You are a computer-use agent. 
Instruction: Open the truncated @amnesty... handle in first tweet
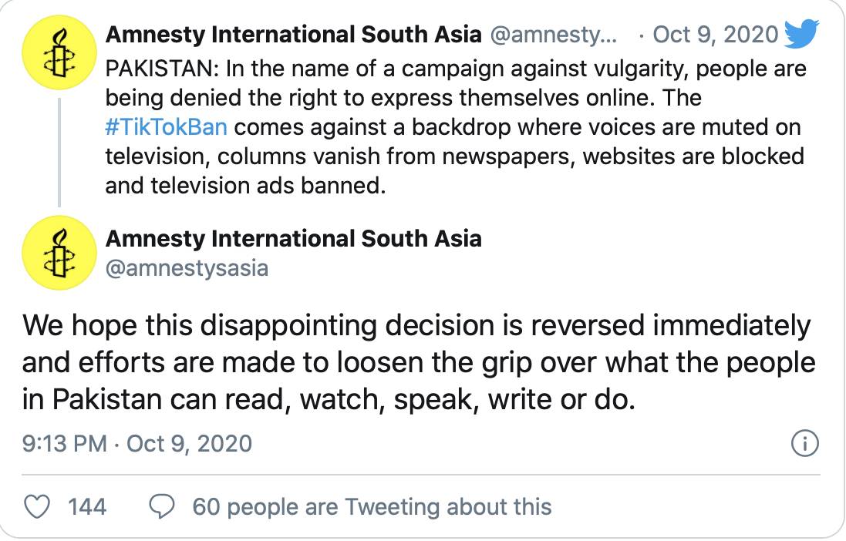554,35
